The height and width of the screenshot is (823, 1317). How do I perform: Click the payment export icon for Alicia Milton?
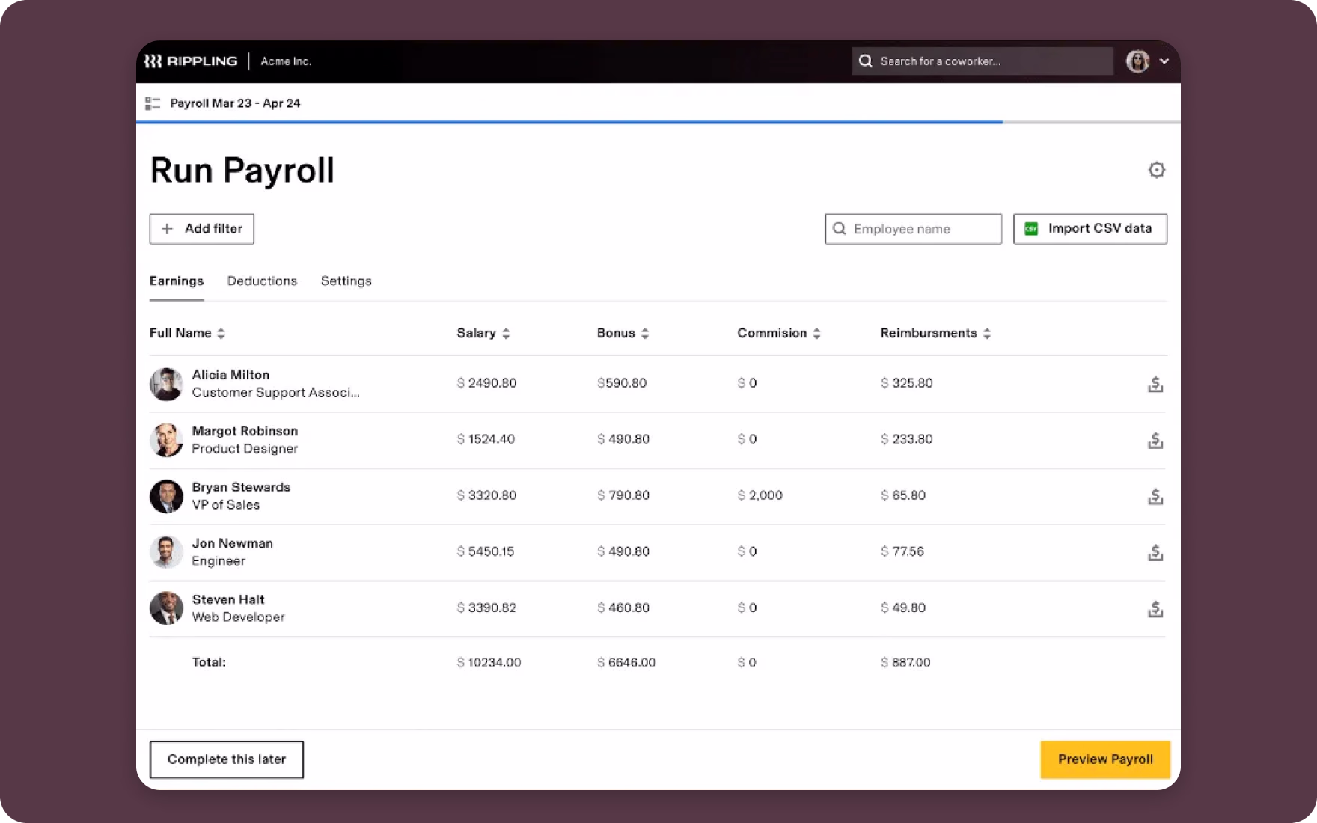[1156, 384]
